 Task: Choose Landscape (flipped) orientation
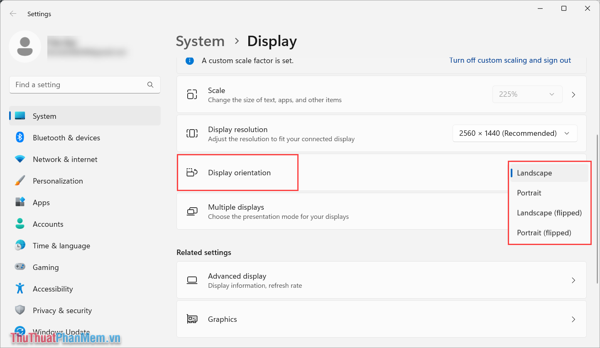[x=549, y=213]
